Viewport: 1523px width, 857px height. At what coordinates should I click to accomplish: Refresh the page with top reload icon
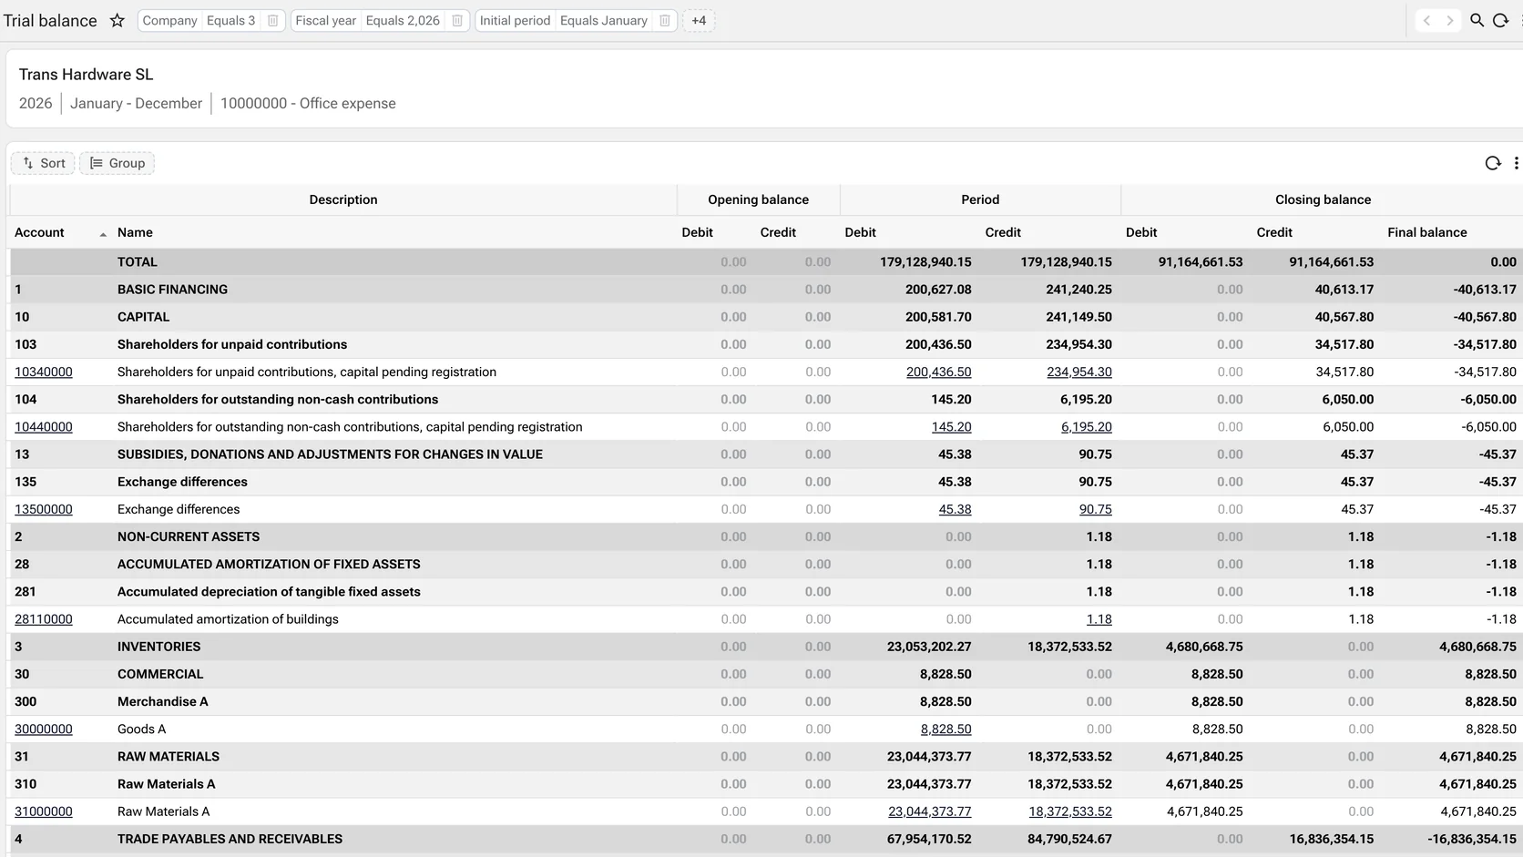pyautogui.click(x=1500, y=20)
